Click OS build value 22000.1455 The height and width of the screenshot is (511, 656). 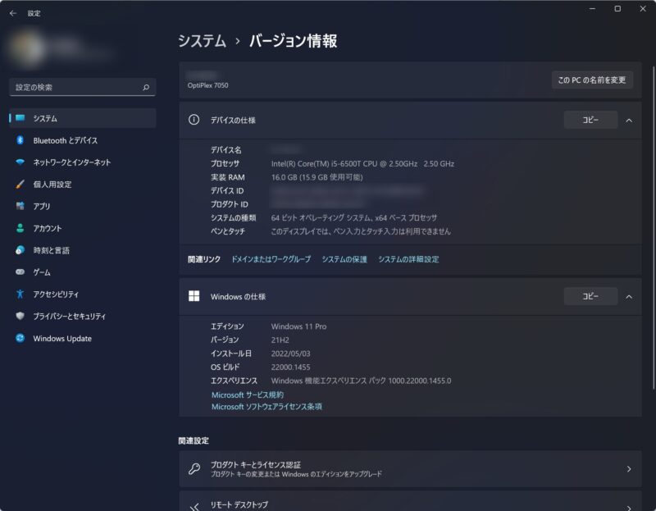pos(291,367)
